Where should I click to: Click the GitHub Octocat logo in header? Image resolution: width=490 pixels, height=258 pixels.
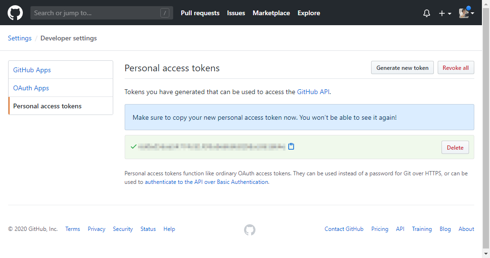(x=15, y=13)
